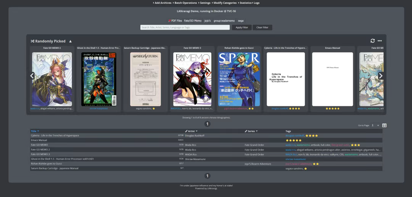412x197 pixels.
Task: Click the shuffle icon beside Randomly Picked
Action: [x=32, y=41]
